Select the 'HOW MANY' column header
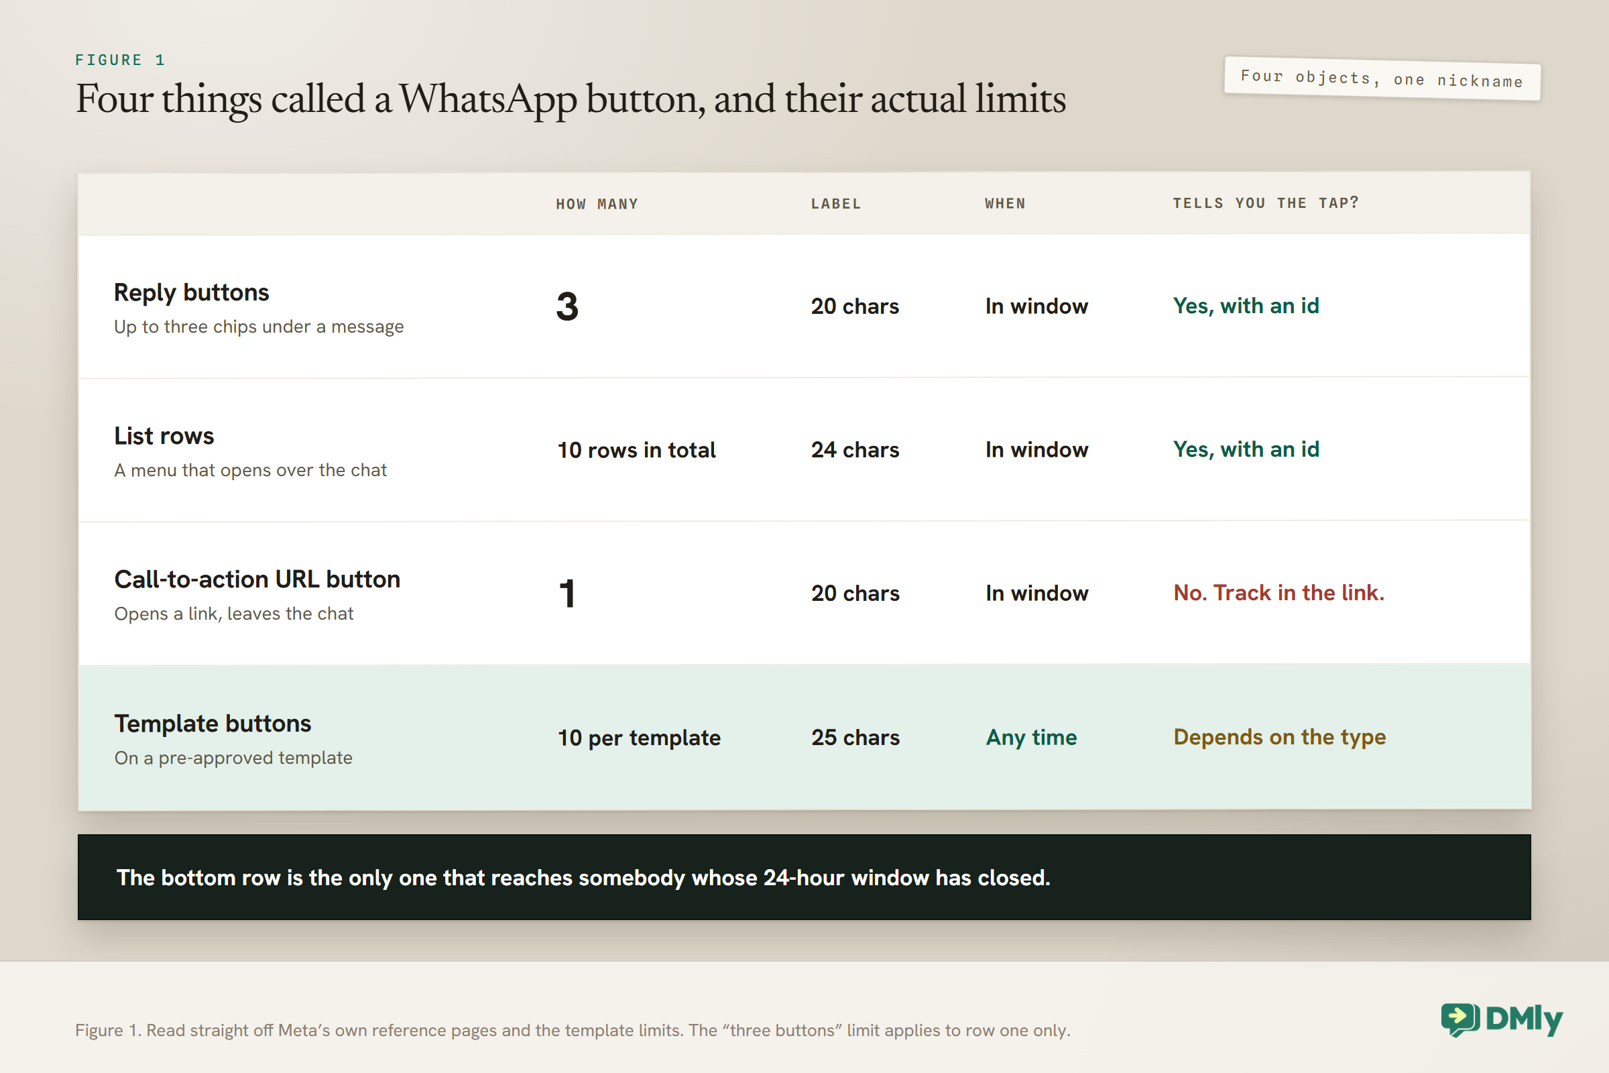 tap(597, 204)
